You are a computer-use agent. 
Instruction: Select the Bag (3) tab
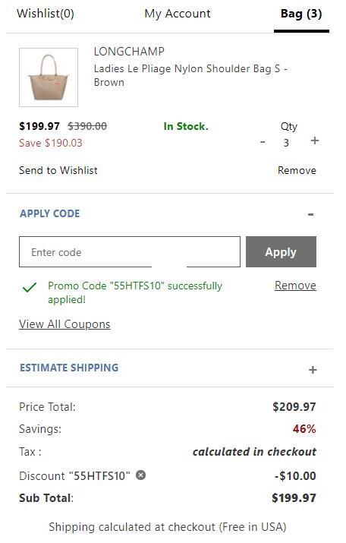[301, 14]
